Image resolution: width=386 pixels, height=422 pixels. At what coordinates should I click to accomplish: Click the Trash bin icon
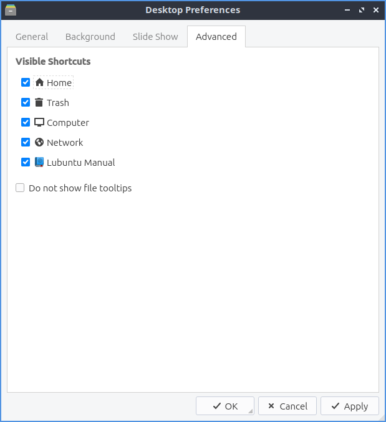pos(39,102)
